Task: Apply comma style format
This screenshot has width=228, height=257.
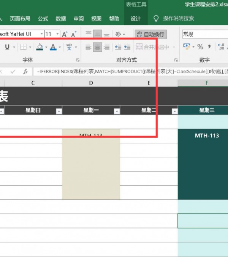Action: pyautogui.click(x=209, y=47)
